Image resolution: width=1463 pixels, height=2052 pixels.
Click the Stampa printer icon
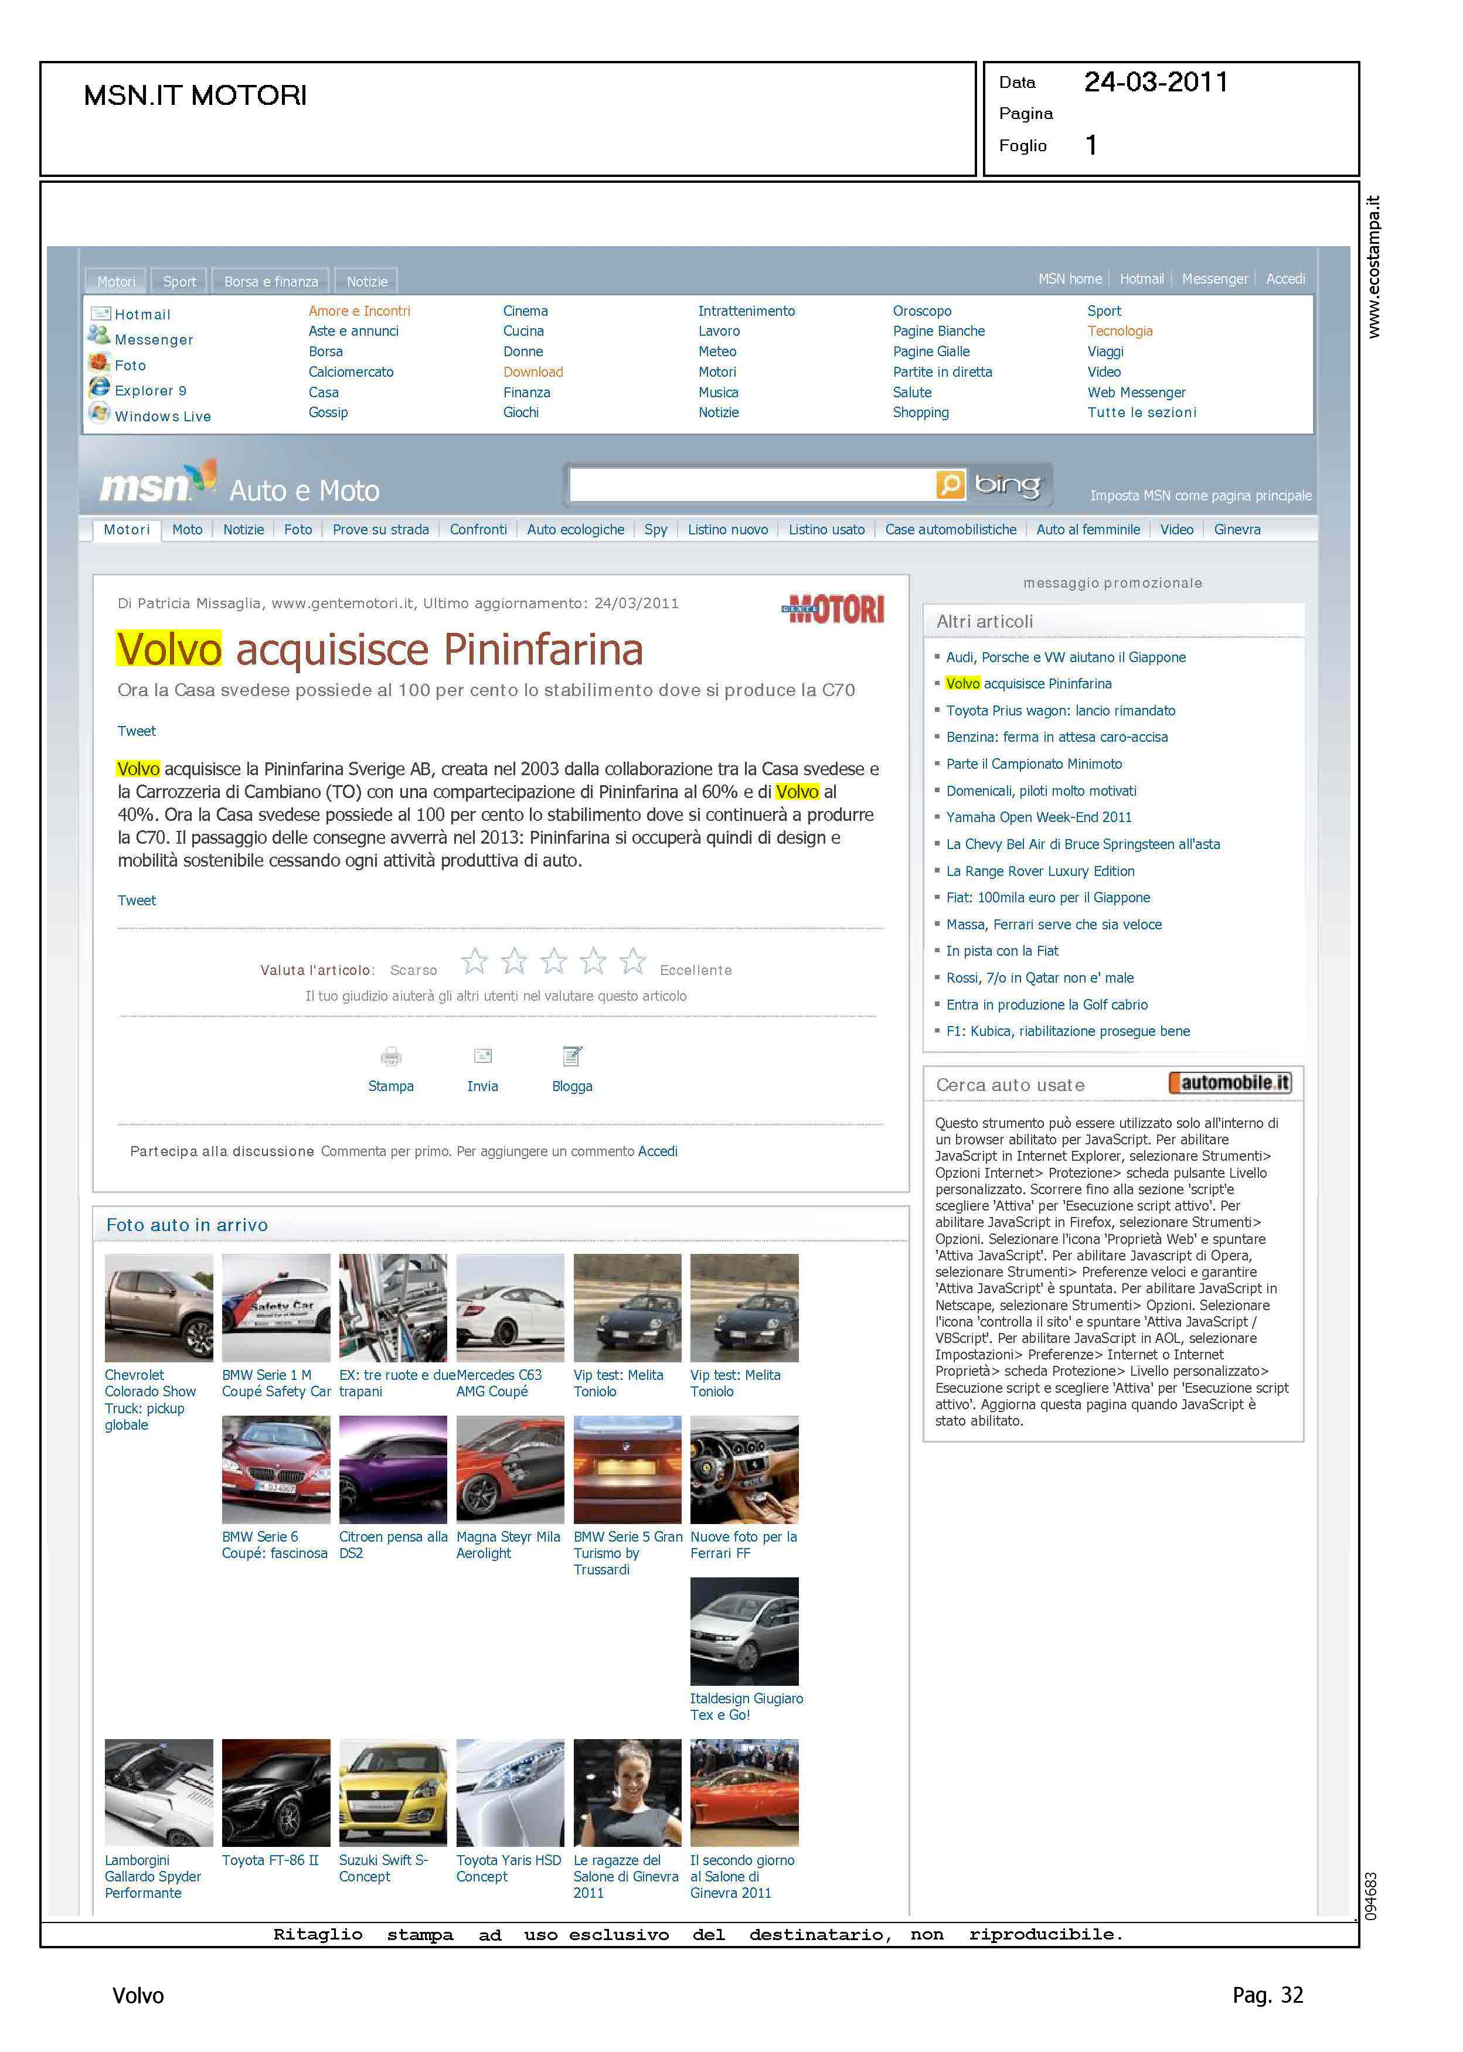point(391,1056)
